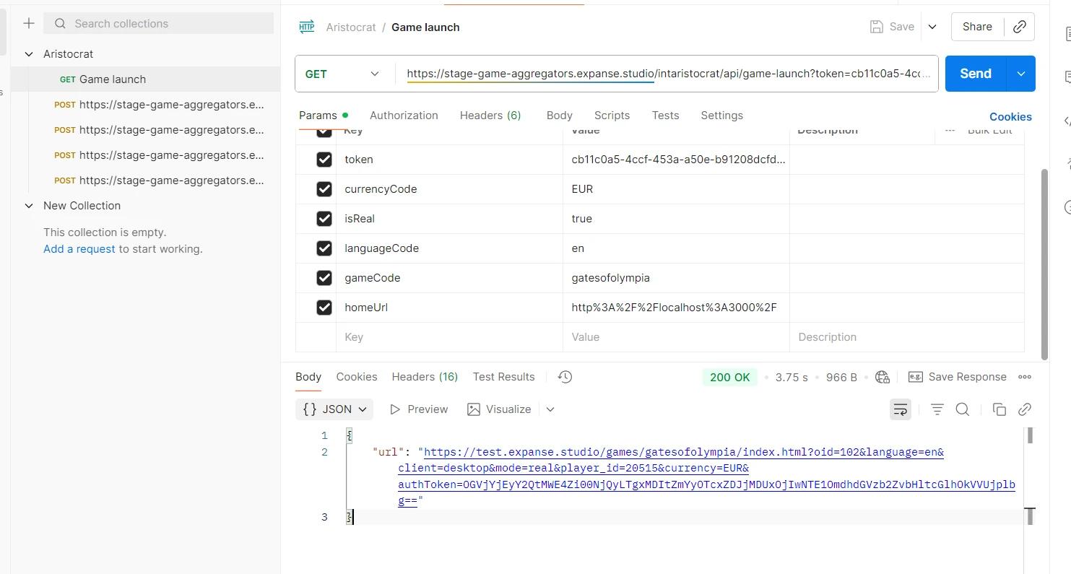Uncheck the token parameter checkbox
Image resolution: width=1071 pixels, height=574 pixels.
tap(324, 160)
